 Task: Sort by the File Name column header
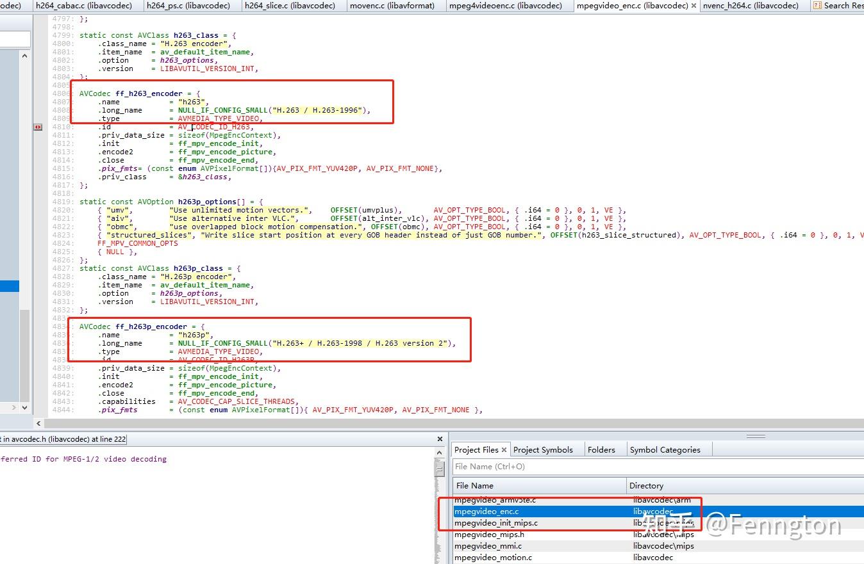[539, 486]
